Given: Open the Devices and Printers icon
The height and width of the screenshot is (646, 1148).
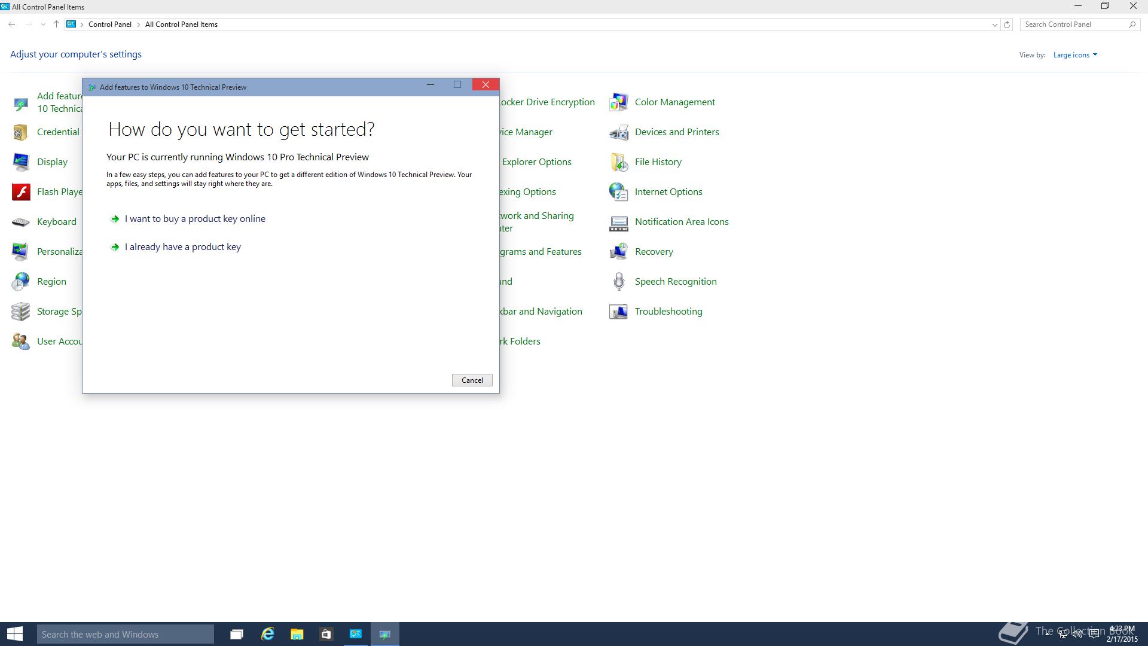Looking at the screenshot, I should coord(618,132).
